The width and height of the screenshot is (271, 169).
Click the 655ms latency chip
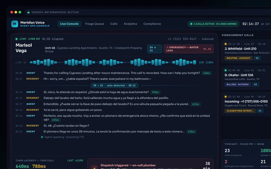[56, 120]
